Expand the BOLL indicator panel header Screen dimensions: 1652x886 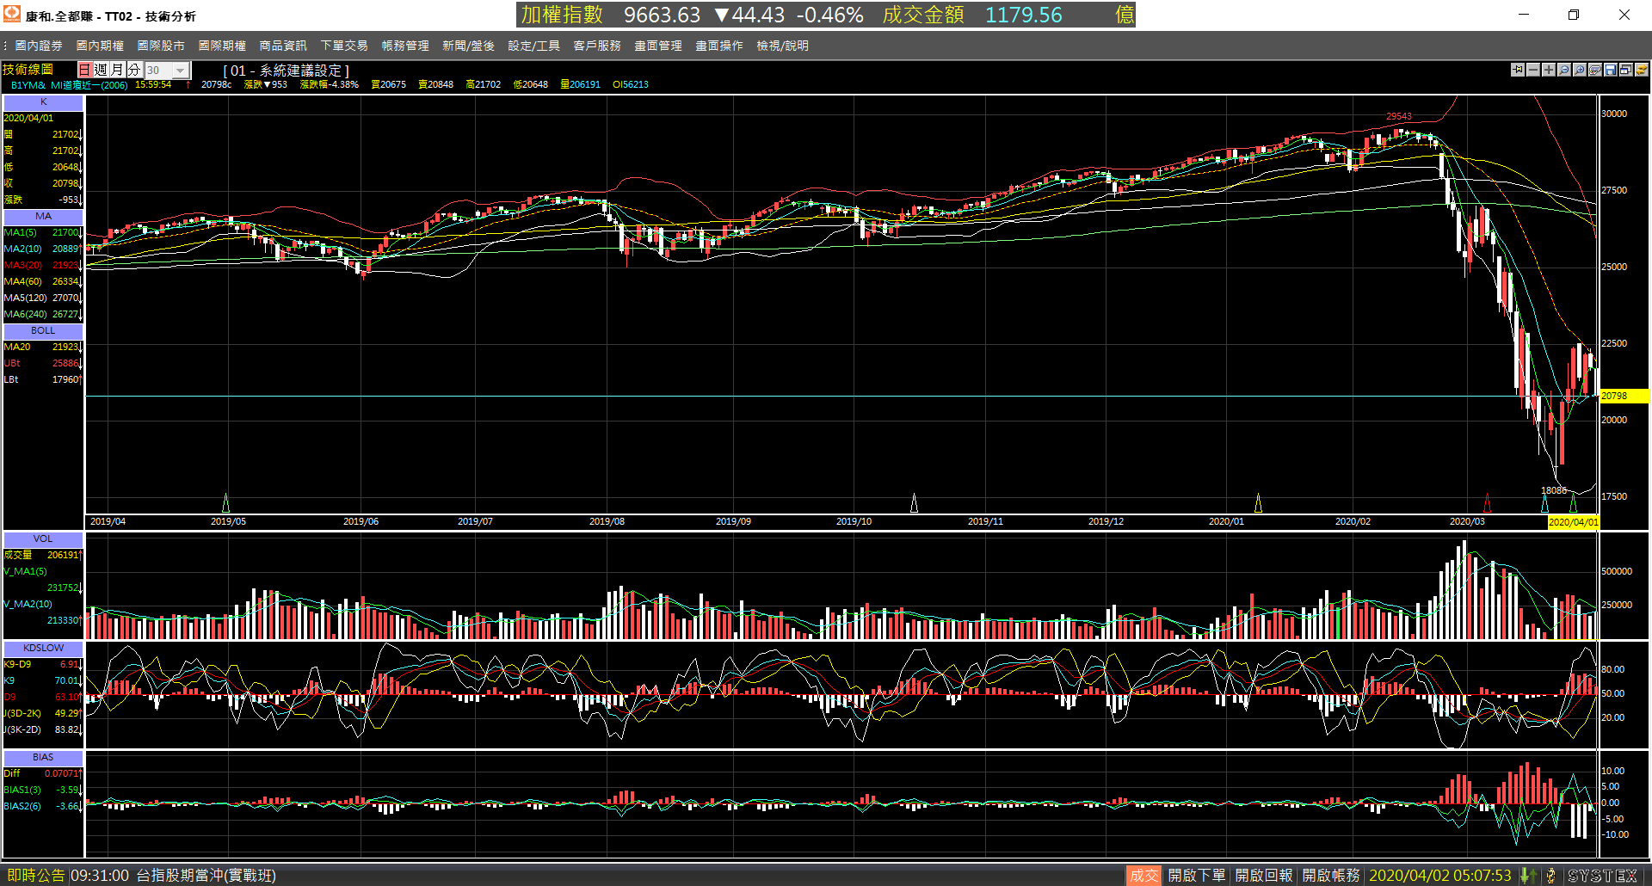43,330
